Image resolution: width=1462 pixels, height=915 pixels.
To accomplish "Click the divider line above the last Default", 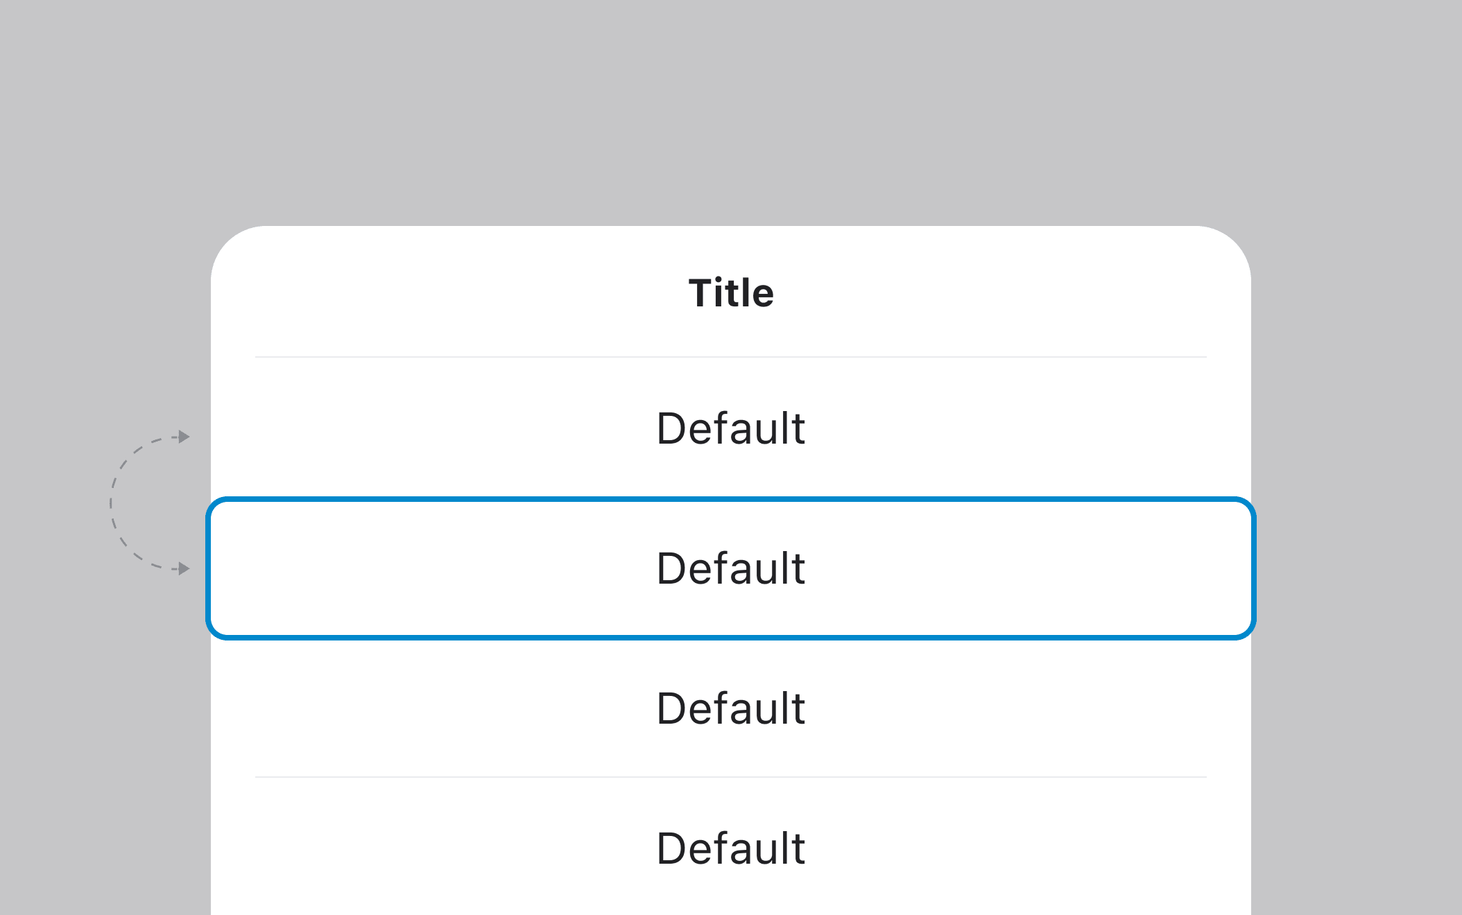I will (731, 777).
